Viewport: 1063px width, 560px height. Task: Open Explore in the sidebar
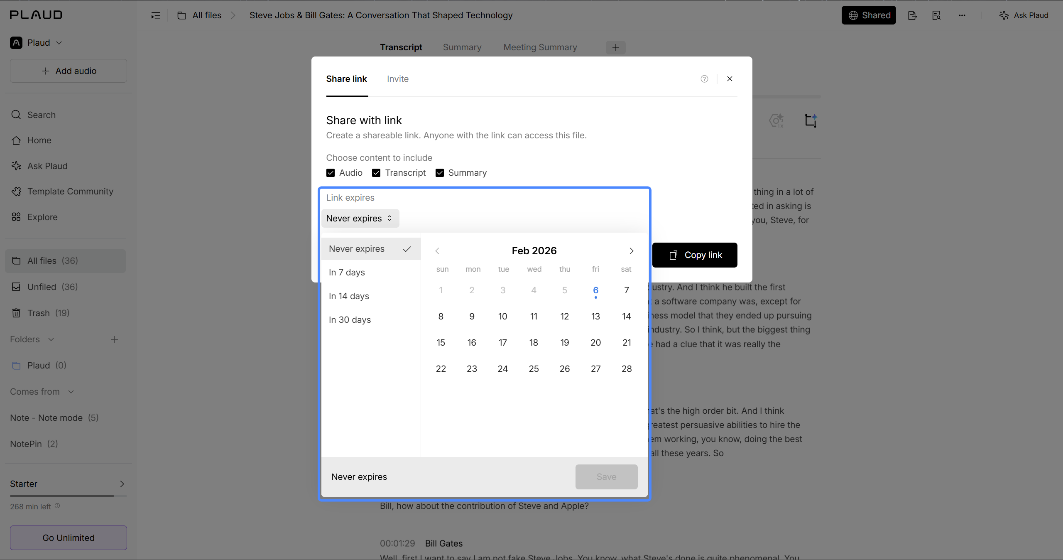(x=34, y=217)
